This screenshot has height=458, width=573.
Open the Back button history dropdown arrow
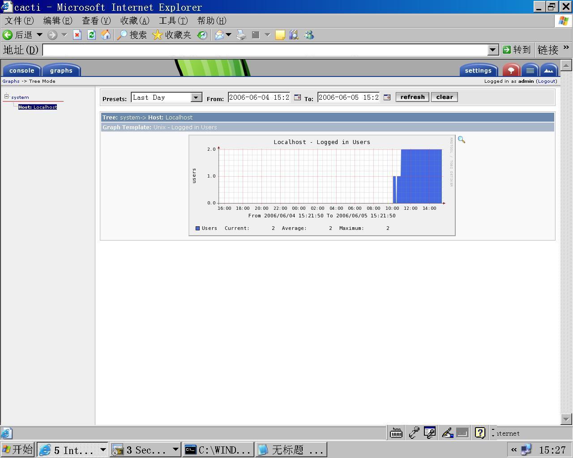pyautogui.click(x=39, y=35)
